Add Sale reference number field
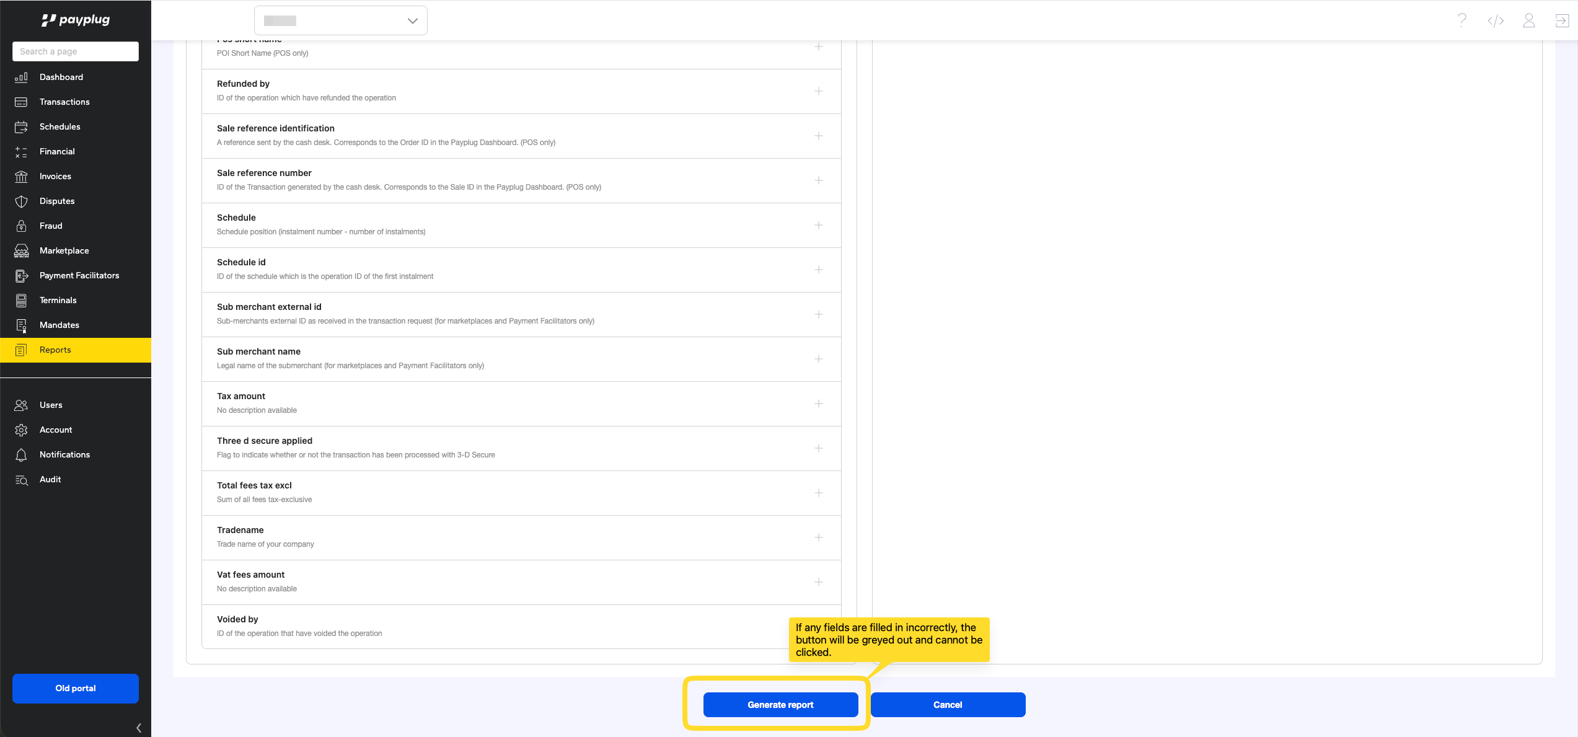This screenshot has height=737, width=1578. point(819,180)
